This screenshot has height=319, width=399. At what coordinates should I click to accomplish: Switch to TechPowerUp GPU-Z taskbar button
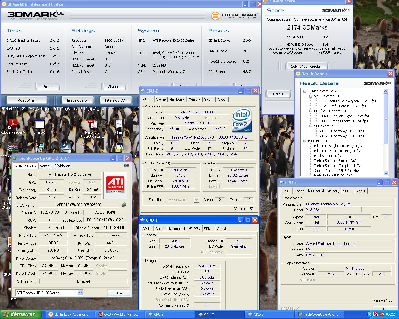319,314
